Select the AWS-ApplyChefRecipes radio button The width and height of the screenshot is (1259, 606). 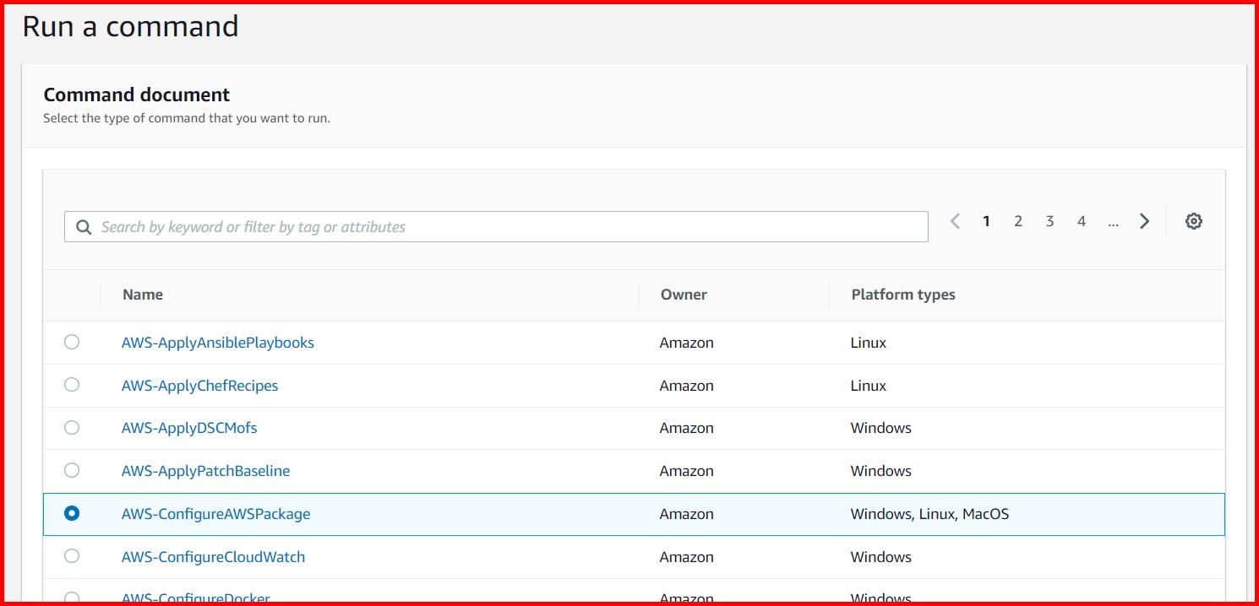click(x=72, y=385)
